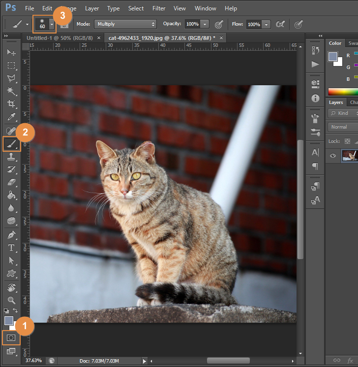358x367 pixels.
Task: Open the brush preset picker arrow
Action: 52,24
